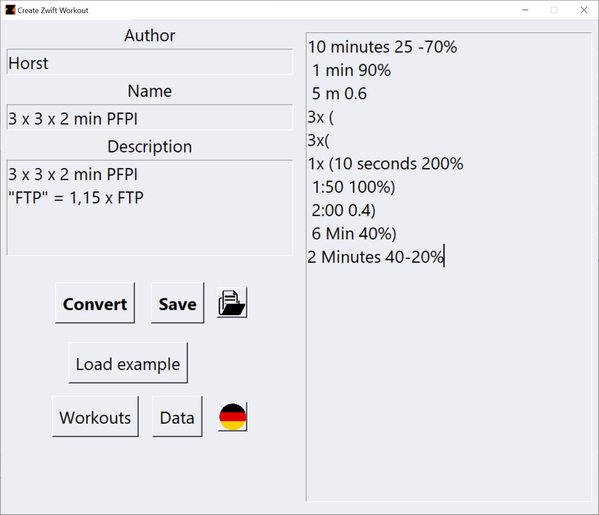Switch language with the German flag icon
Image resolution: width=599 pixels, height=515 pixels.
(232, 417)
